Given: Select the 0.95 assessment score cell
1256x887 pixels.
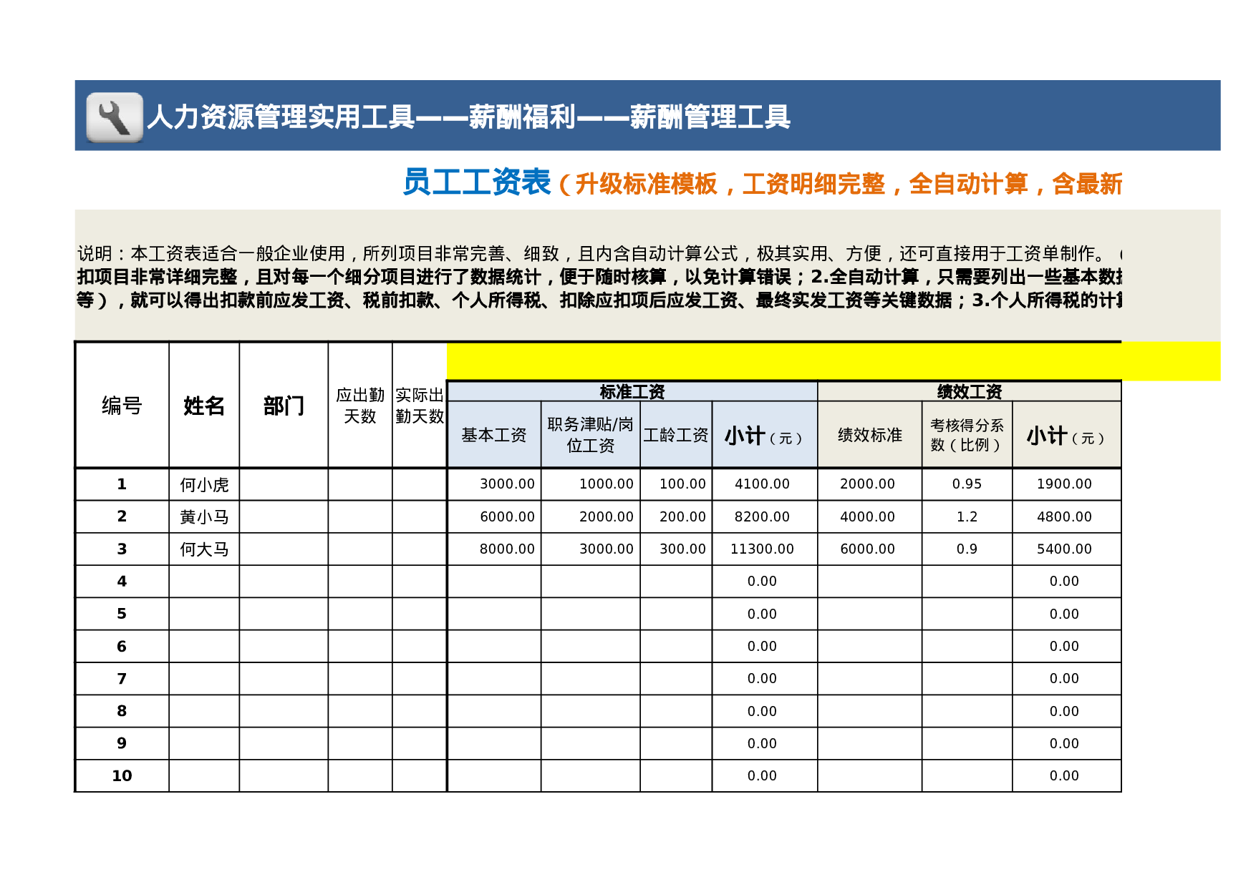Looking at the screenshot, I should 968,484.
